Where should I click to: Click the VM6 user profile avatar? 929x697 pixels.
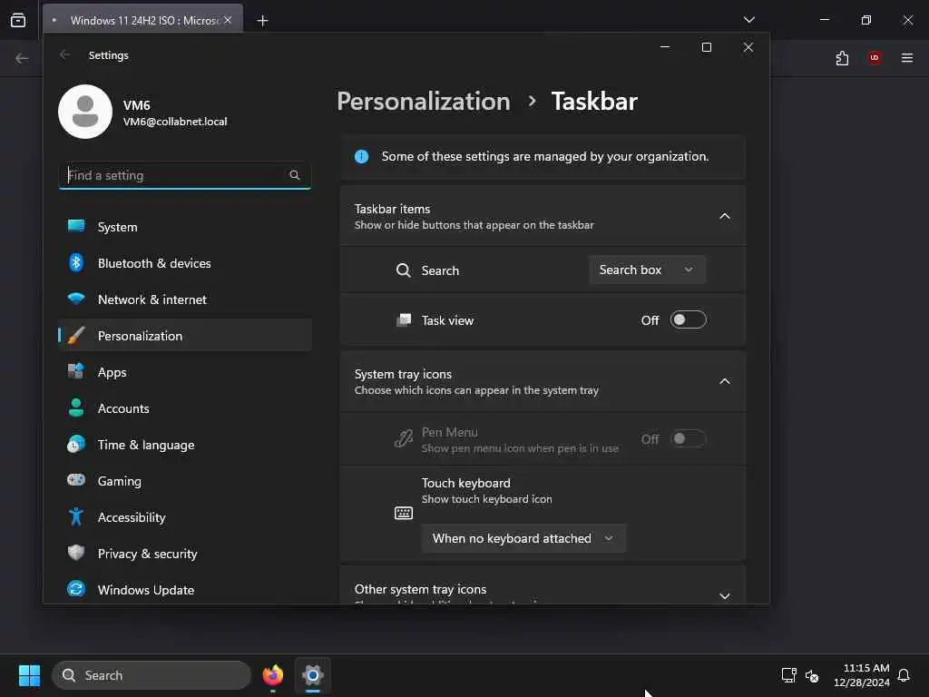[85, 112]
